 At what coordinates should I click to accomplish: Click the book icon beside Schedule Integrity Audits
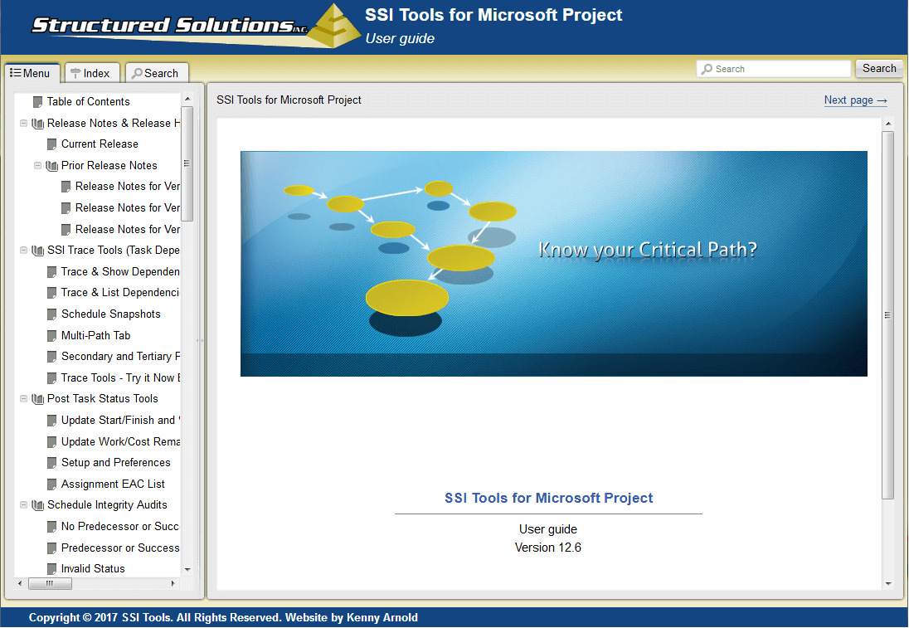point(38,505)
